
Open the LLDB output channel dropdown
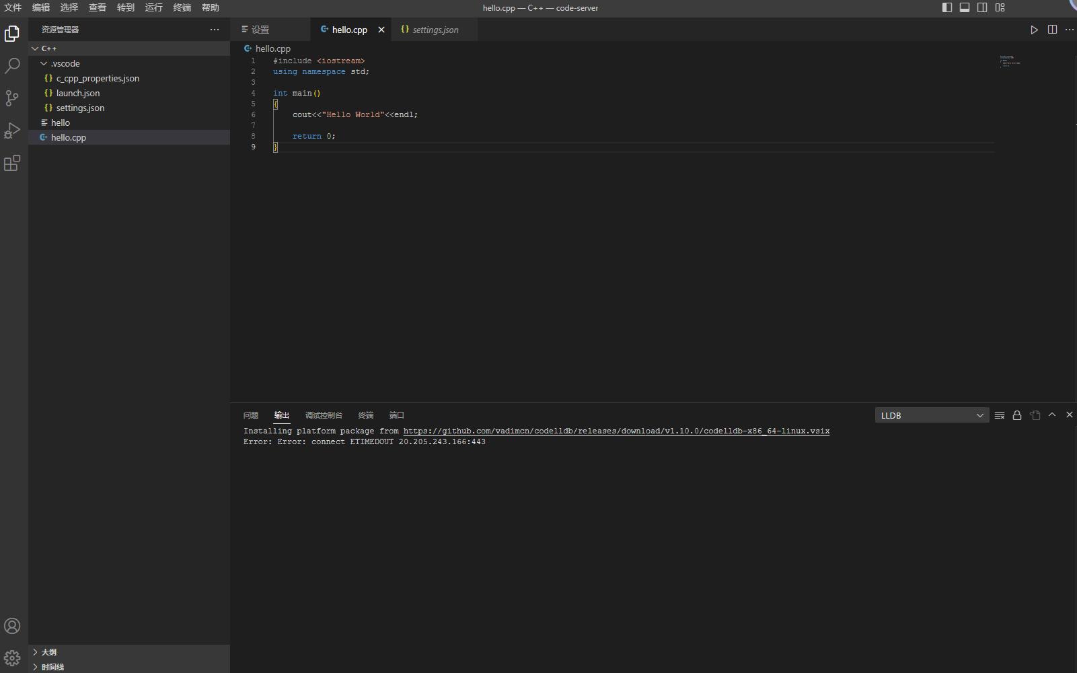(931, 415)
